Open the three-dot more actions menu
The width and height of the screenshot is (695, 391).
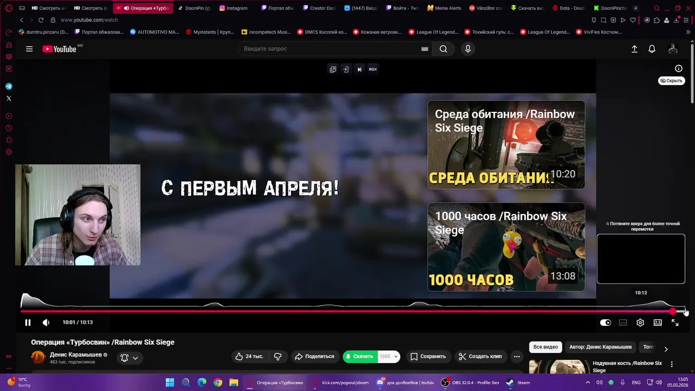(517, 357)
